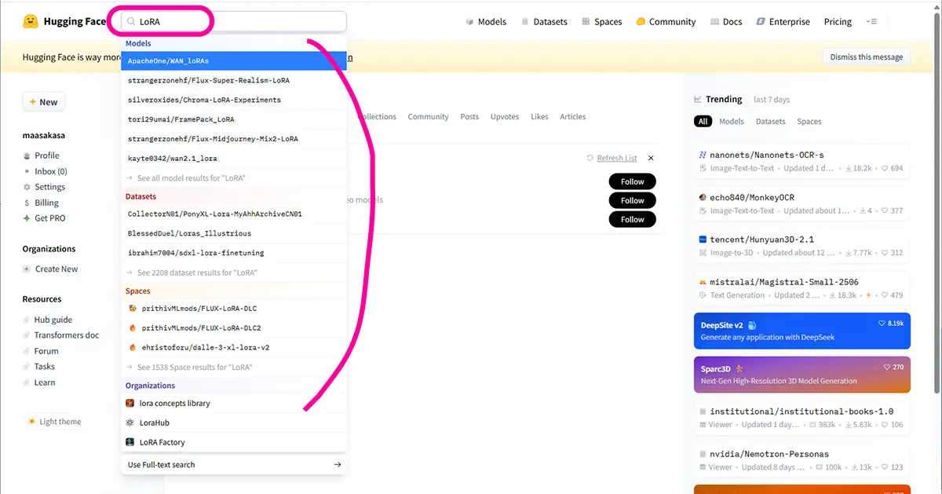Screen dimensions: 942x494
Task: Click the Profile icon in left sidebar
Action: pos(27,156)
